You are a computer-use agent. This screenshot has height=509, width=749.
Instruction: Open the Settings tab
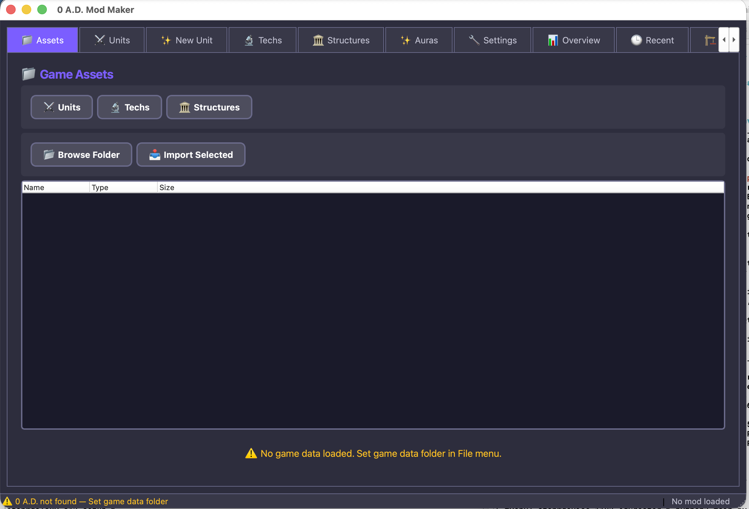pyautogui.click(x=493, y=40)
